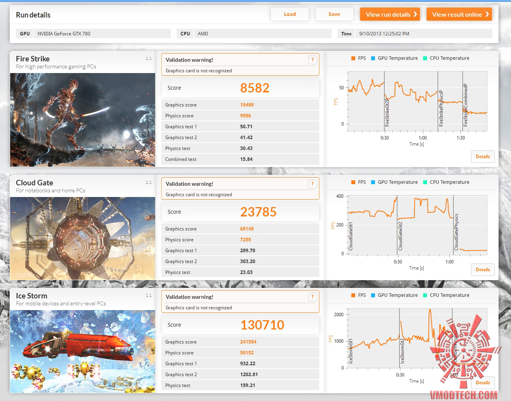The image size is (511, 401).
Task: Toggle FPS series in Ice Storm legend
Action: [x=359, y=295]
